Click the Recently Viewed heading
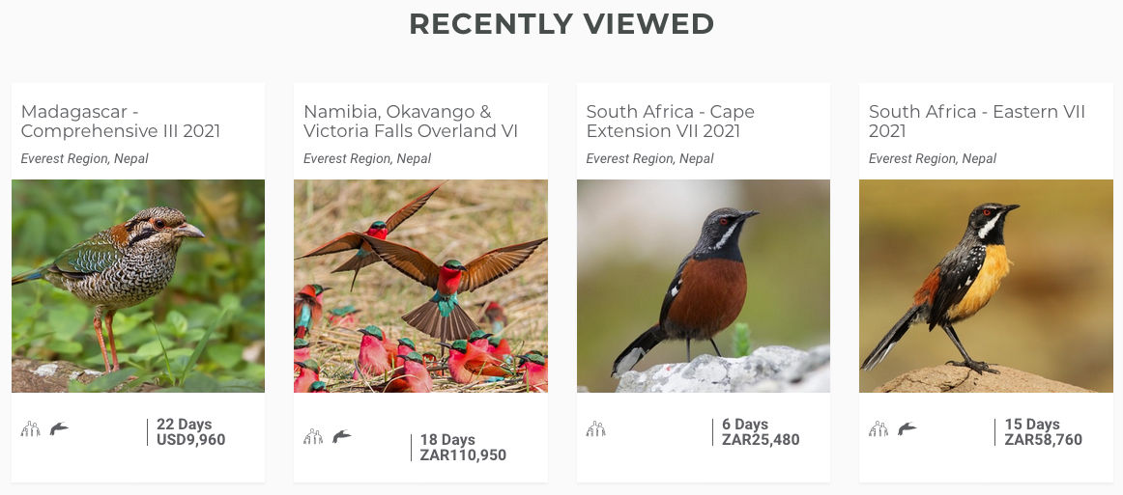This screenshot has height=495, width=1123. [561, 24]
